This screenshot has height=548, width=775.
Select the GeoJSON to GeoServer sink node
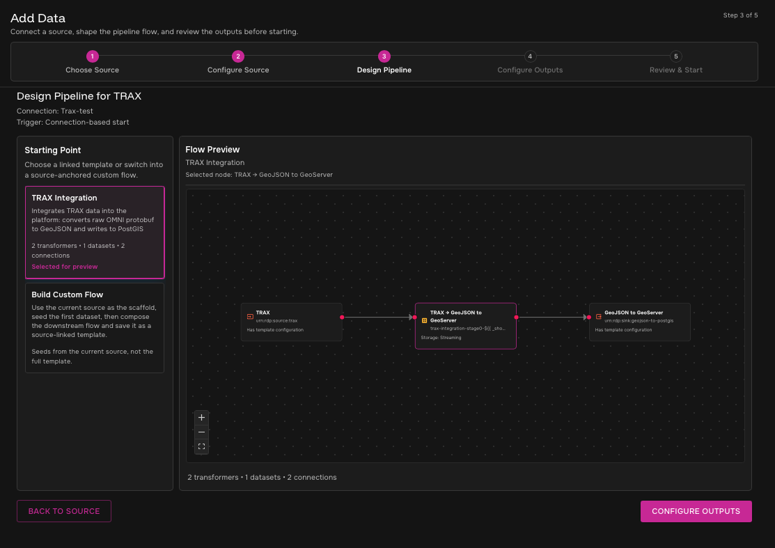[640, 322]
